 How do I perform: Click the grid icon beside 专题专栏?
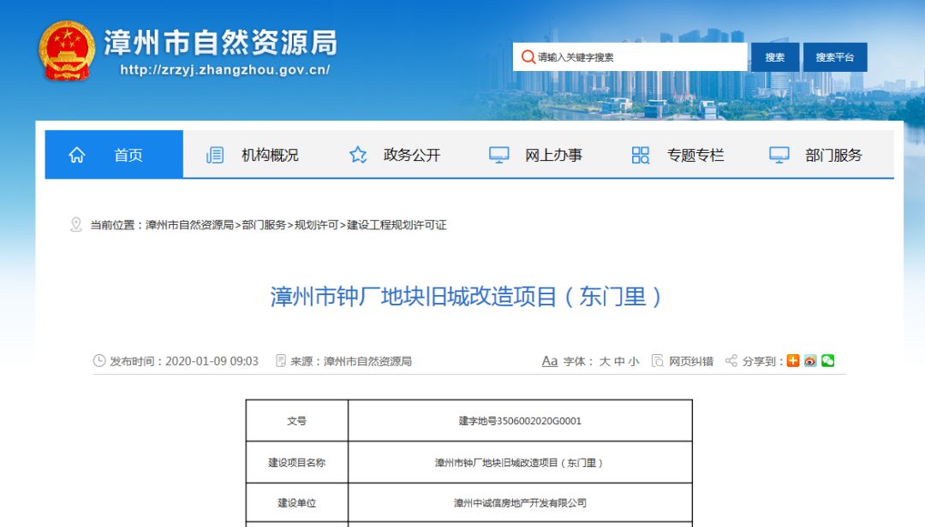(x=640, y=155)
